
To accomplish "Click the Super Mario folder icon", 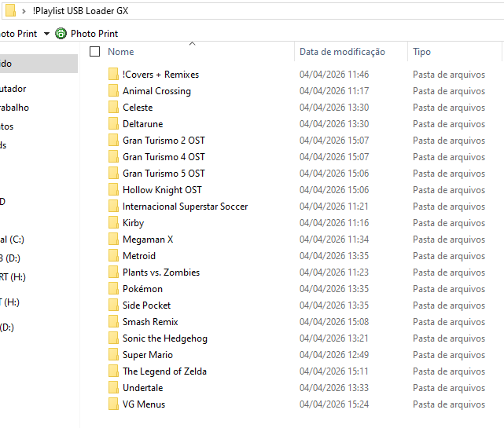I will click(x=113, y=354).
